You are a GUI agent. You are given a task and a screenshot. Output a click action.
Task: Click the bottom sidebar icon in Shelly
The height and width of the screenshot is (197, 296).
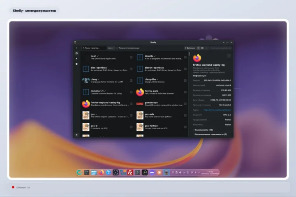point(76,135)
